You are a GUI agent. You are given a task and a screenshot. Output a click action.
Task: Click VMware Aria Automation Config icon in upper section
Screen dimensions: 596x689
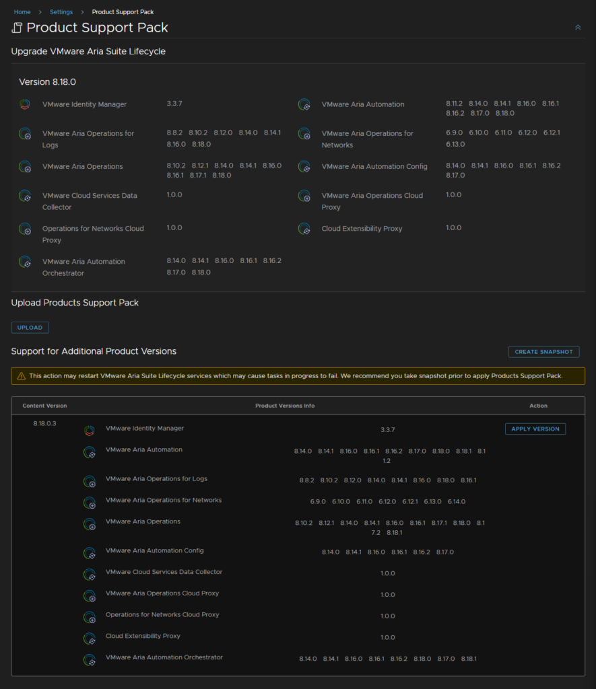click(x=304, y=167)
